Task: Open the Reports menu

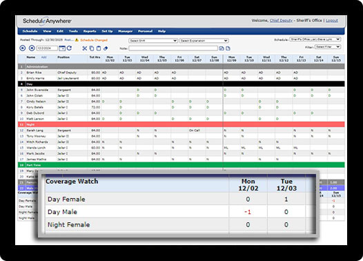Action: coord(90,31)
